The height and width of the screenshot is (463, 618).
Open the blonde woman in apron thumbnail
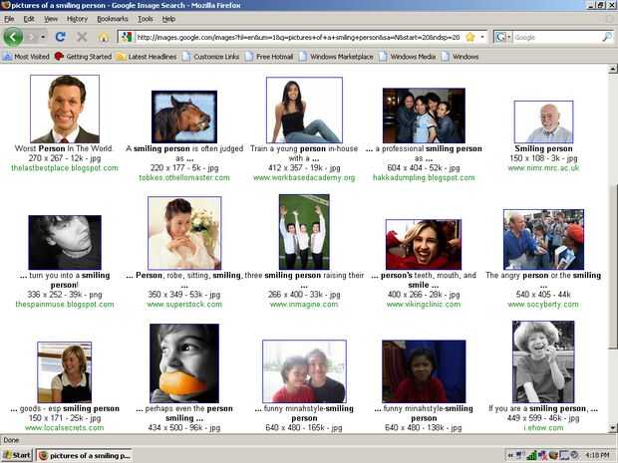tap(64, 372)
